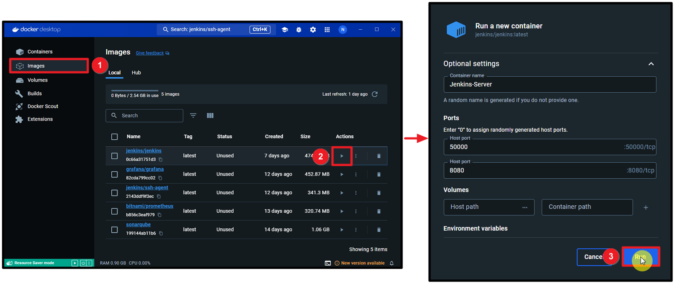
Task: Delete the grafana/grafana image
Action: pyautogui.click(x=379, y=175)
